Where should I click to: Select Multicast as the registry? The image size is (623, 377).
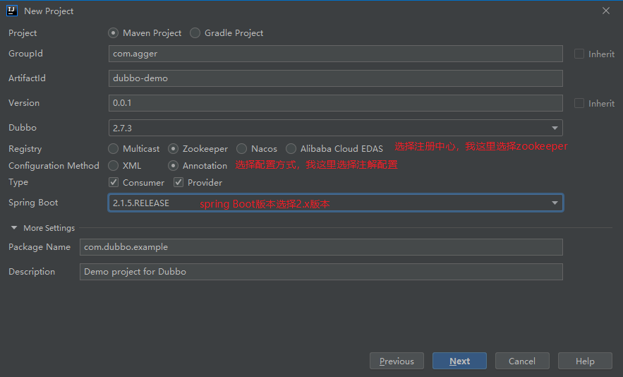coord(113,149)
